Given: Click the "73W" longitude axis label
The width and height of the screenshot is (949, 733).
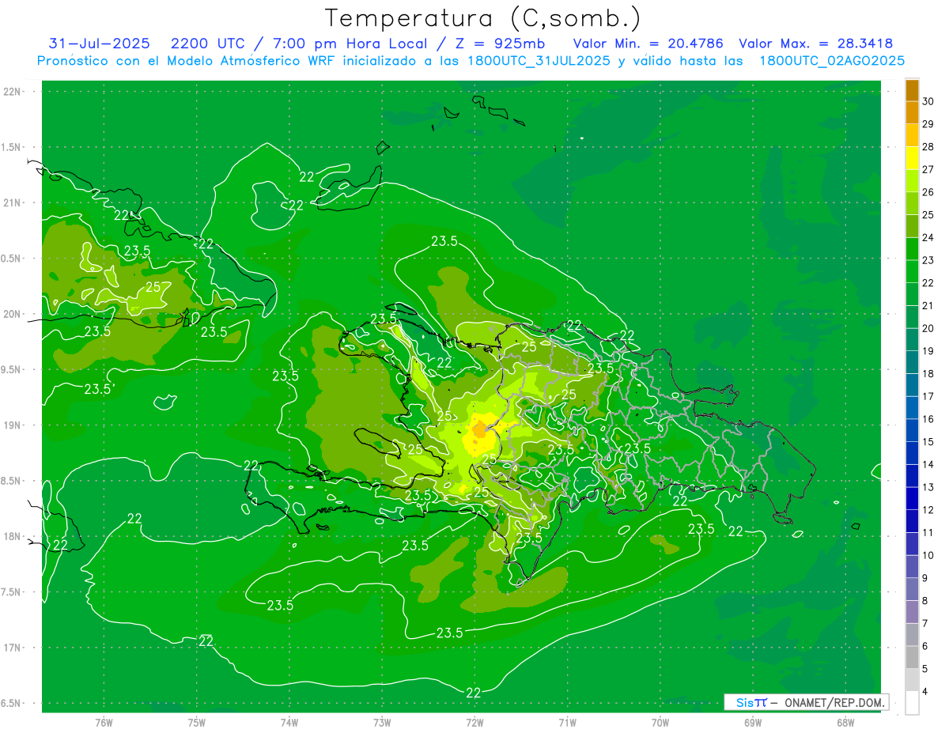Looking at the screenshot, I should coord(382,722).
